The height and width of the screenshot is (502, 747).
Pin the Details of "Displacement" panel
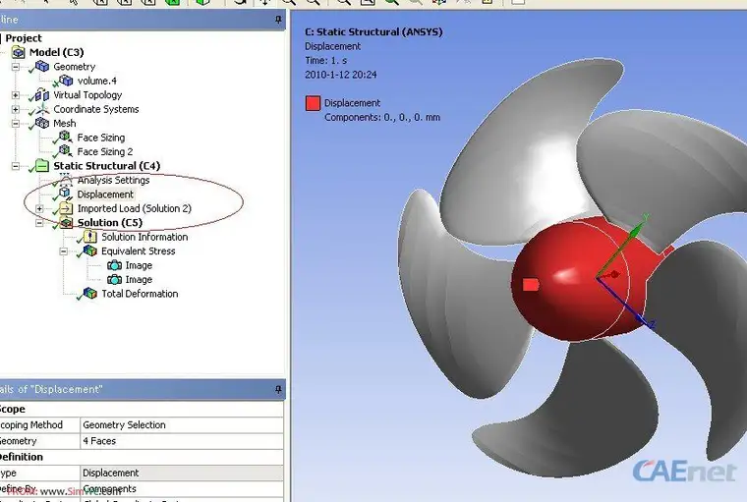point(278,390)
